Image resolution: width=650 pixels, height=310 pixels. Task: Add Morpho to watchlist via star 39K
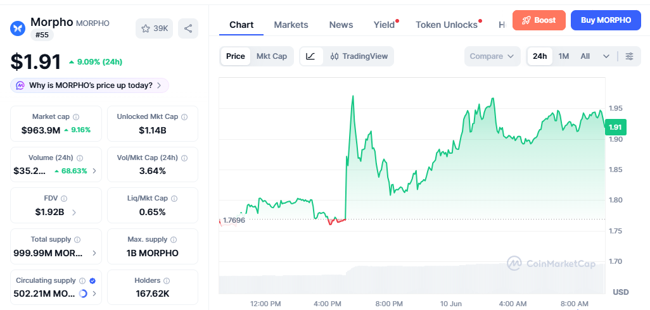(154, 28)
